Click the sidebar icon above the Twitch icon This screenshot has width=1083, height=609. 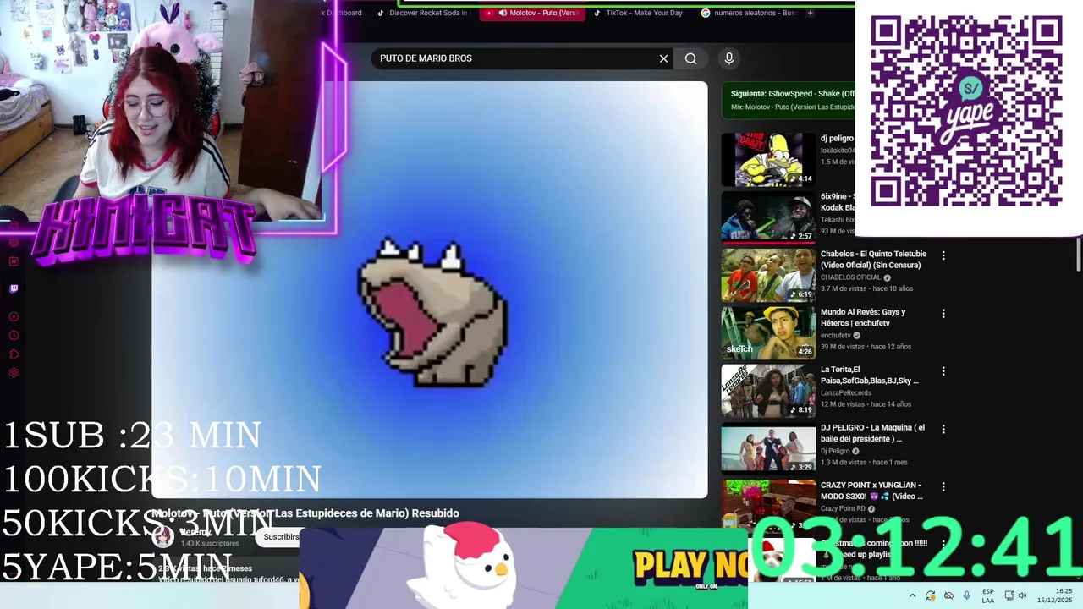tap(14, 261)
